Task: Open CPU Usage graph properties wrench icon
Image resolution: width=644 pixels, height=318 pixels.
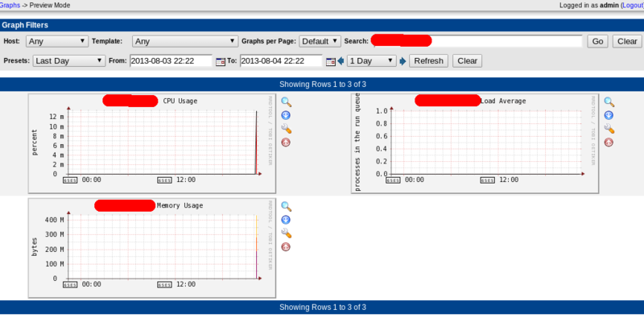Action: pyautogui.click(x=286, y=129)
